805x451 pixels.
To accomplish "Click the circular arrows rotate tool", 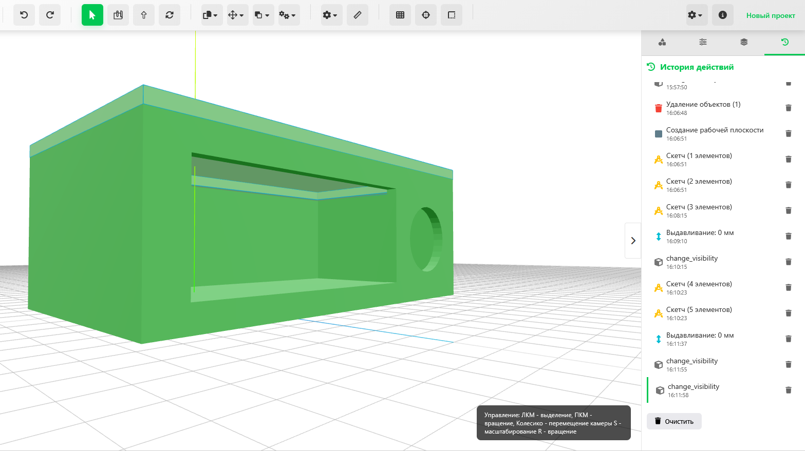I will point(170,15).
